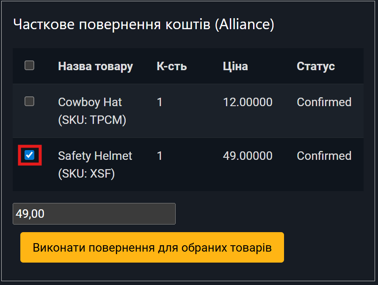Click the 'Назва товару' column header
378x285 pixels.
click(x=95, y=66)
